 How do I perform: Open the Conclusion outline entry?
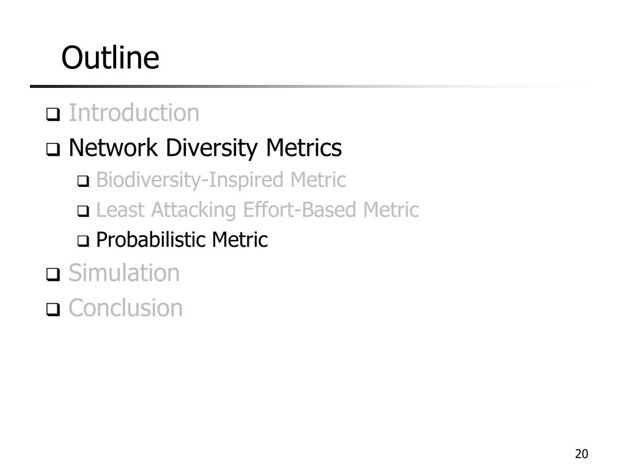coord(125,308)
